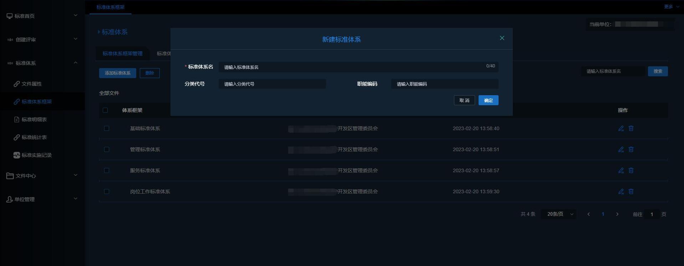Click the timestamp 2023-02-20 13:58:51
Viewport: 684px width, 266px height.
tap(476, 149)
